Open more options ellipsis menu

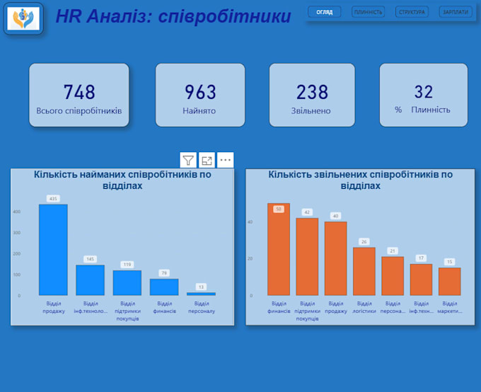click(x=226, y=160)
